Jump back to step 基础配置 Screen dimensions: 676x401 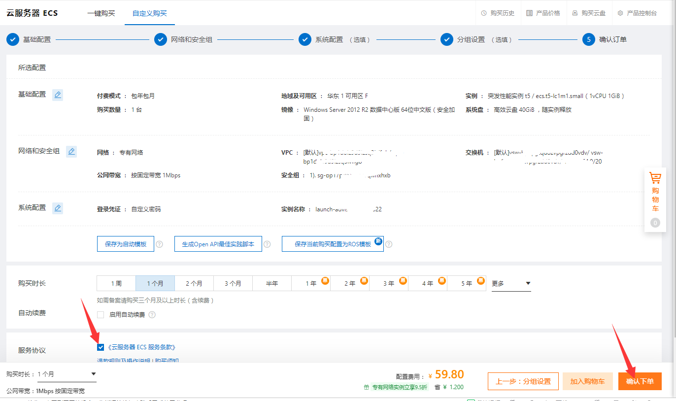[x=29, y=39]
